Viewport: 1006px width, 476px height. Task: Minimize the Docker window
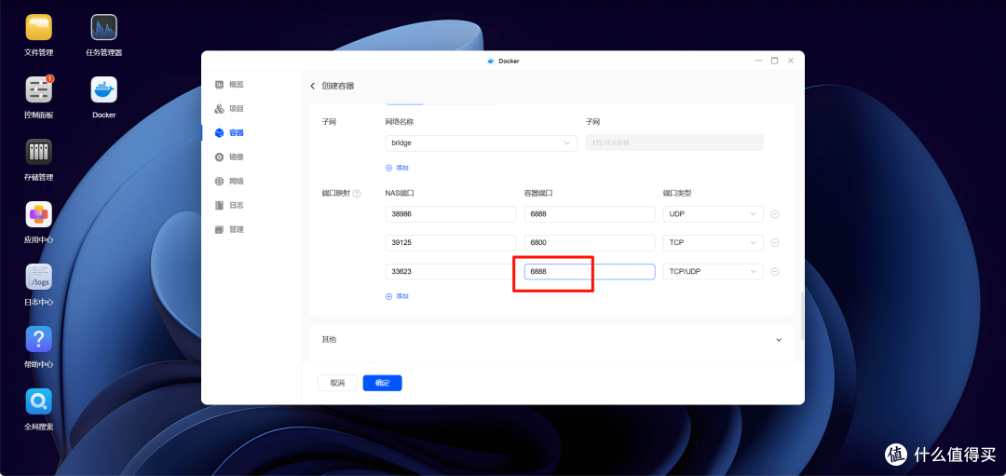pos(758,61)
